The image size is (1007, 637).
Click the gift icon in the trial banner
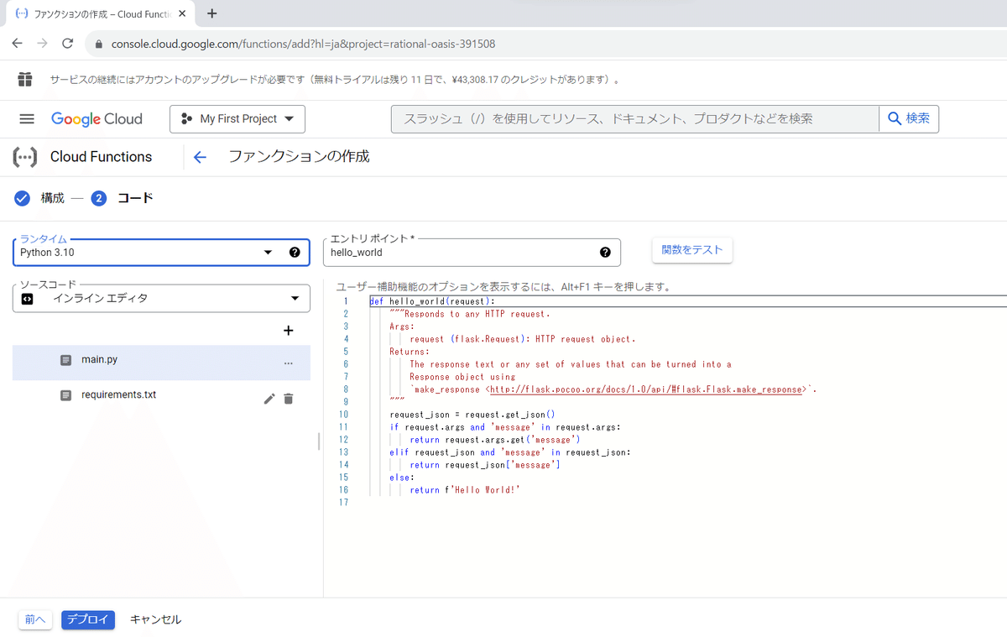[x=25, y=80]
